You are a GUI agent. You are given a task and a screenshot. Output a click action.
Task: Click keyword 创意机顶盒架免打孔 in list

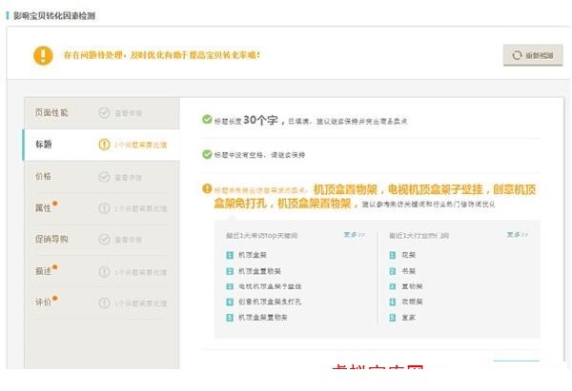click(x=270, y=302)
